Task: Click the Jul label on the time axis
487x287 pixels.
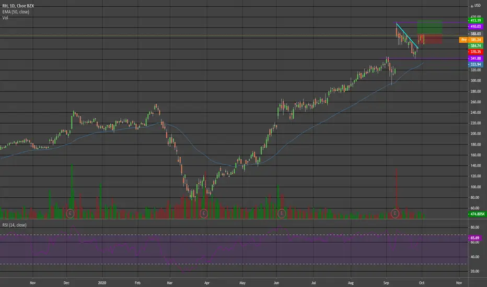Action: point(314,283)
